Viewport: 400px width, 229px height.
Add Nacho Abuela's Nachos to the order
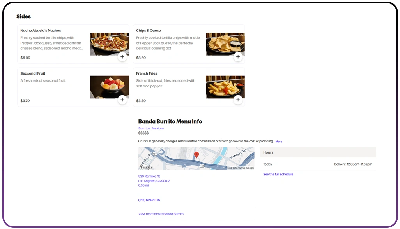[122, 57]
